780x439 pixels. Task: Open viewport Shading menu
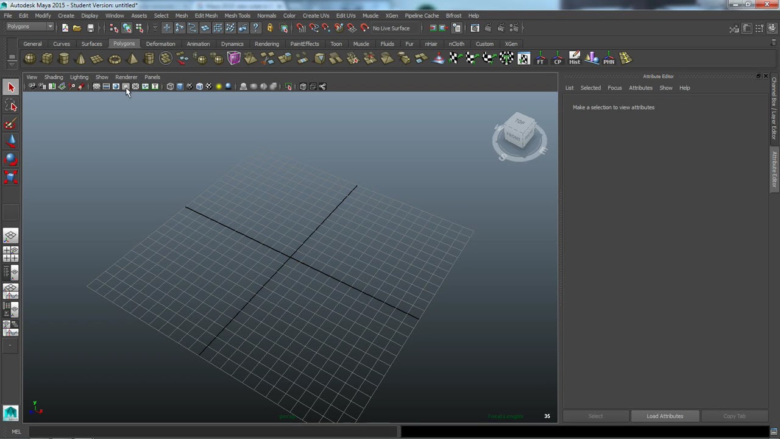pyautogui.click(x=53, y=77)
